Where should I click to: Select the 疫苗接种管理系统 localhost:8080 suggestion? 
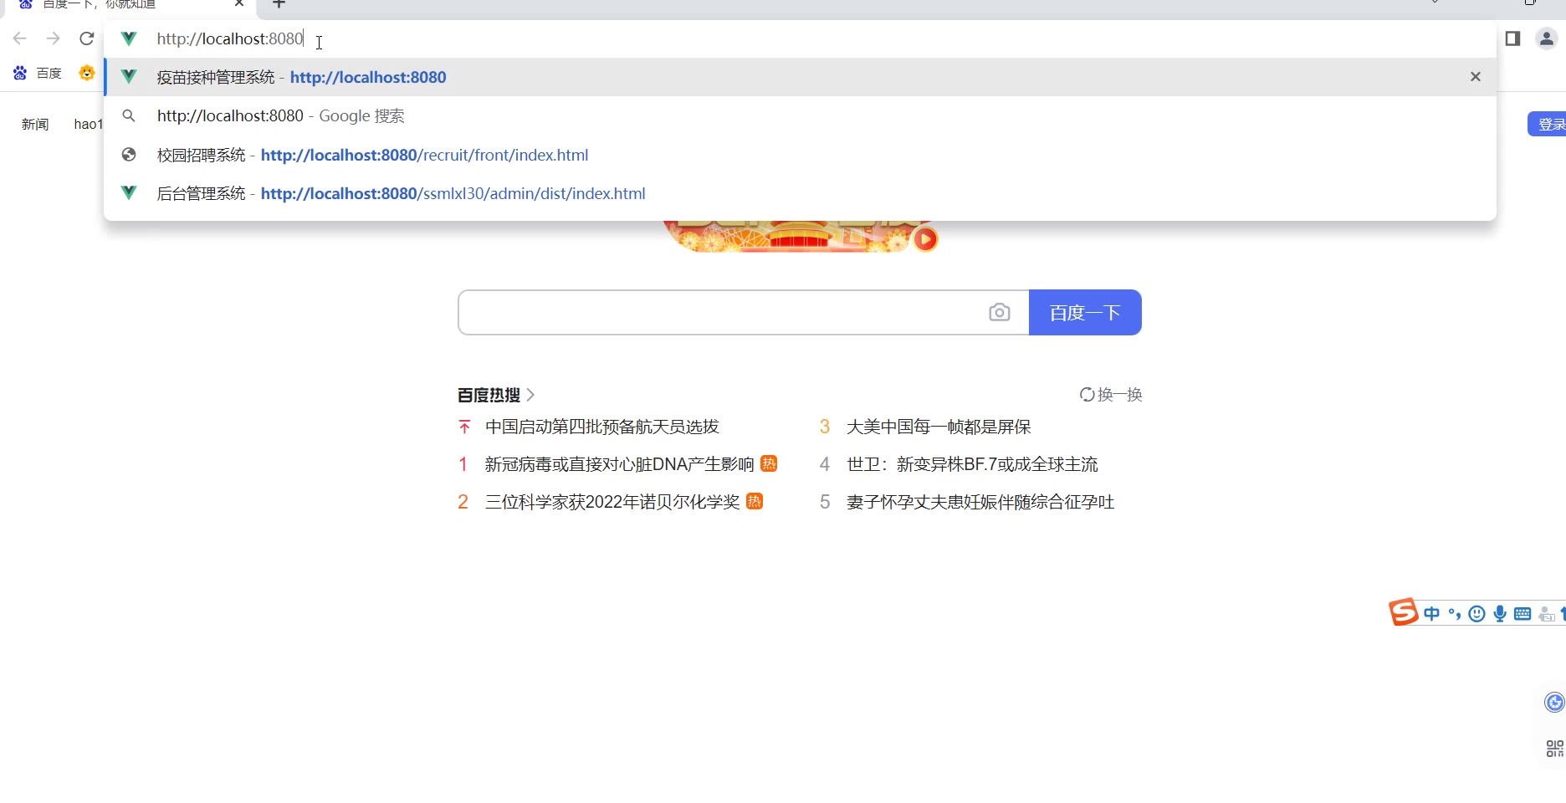[x=800, y=77]
